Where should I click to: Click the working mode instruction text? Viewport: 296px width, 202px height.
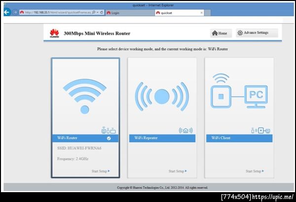click(x=162, y=49)
